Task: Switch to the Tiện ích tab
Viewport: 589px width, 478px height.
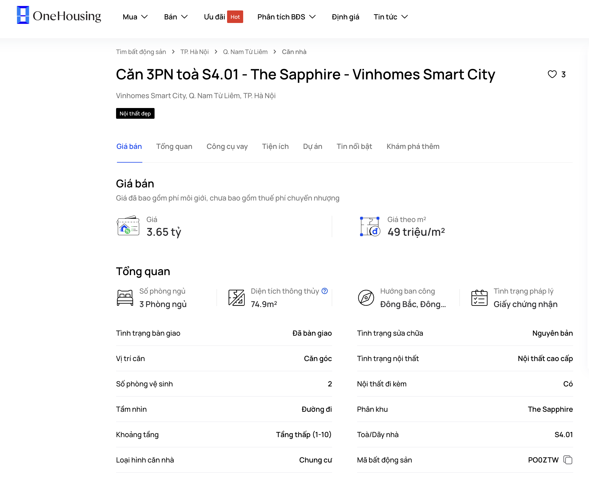Action: [x=275, y=147]
